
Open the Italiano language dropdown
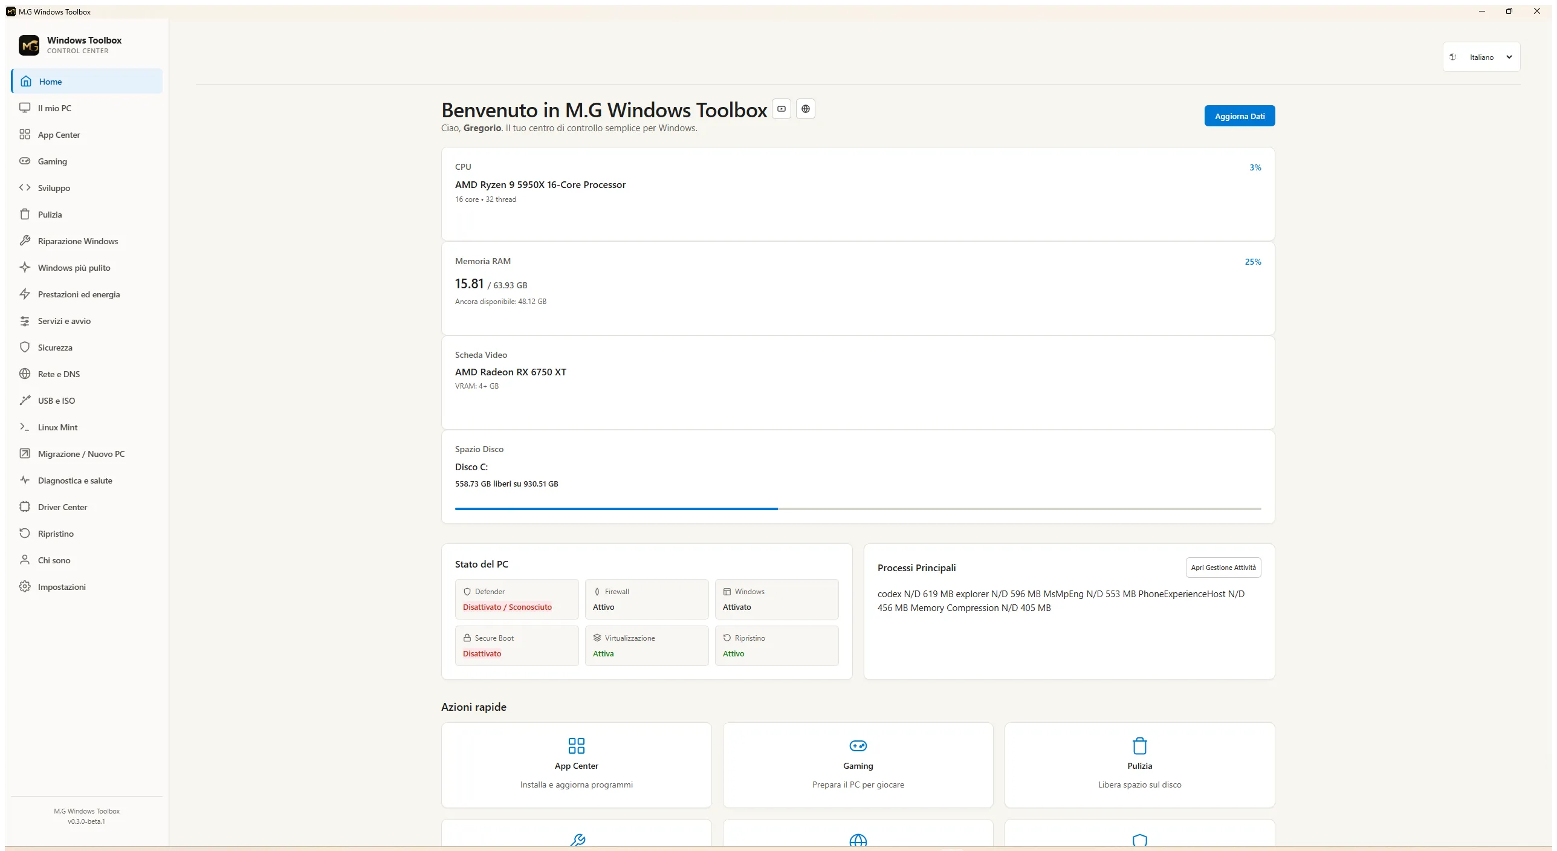[x=1481, y=57]
